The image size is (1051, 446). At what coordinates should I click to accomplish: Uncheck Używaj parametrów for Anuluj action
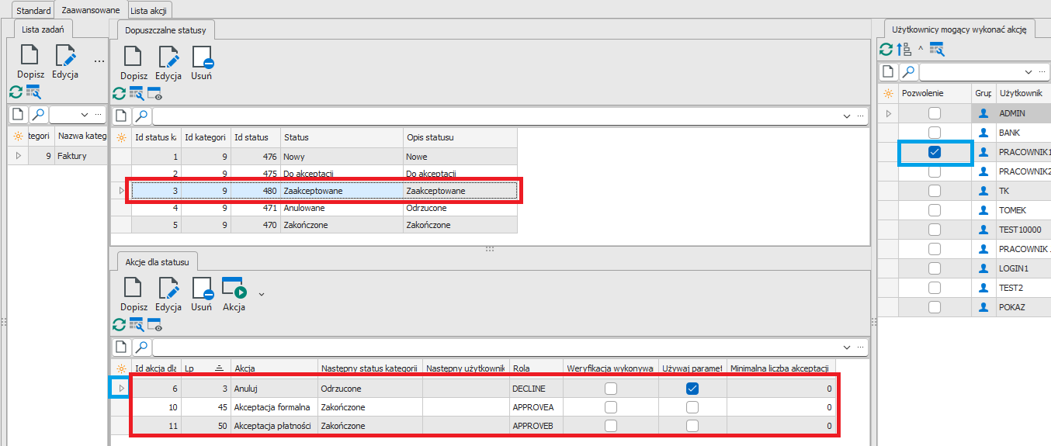pos(692,388)
